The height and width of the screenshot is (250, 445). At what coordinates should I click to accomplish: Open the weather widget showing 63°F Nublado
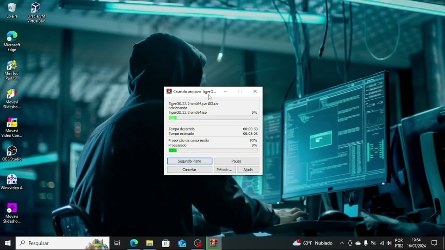click(x=313, y=243)
